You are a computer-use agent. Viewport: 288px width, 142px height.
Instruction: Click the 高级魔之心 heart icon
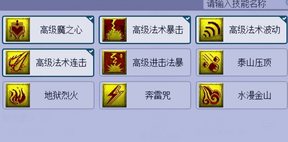tap(18, 30)
